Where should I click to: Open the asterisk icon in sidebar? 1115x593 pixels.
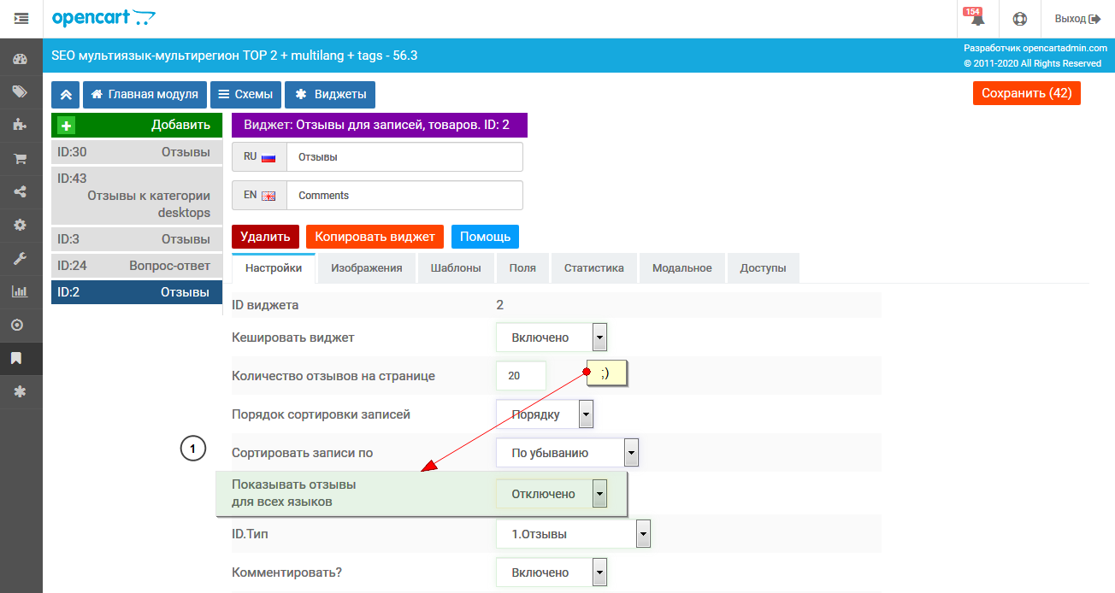click(x=21, y=391)
